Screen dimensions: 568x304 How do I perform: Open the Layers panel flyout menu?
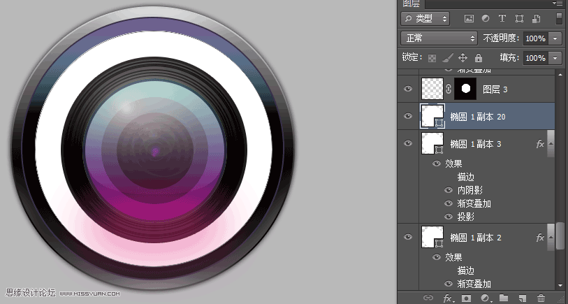[558, 3]
